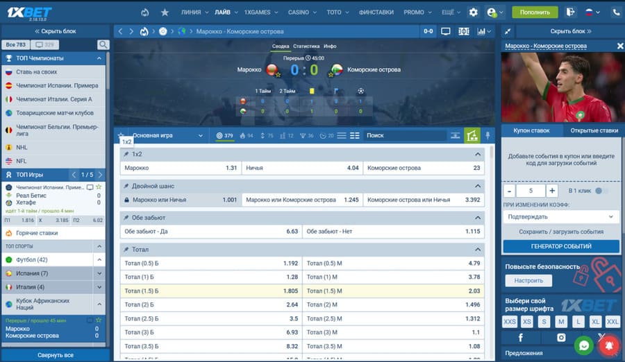Favorite Марокко team with its star
Screen dimensions: 625x362
[278, 75]
